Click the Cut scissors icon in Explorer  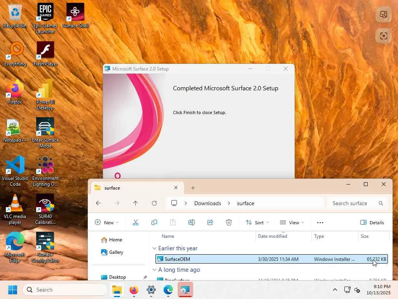(136, 222)
